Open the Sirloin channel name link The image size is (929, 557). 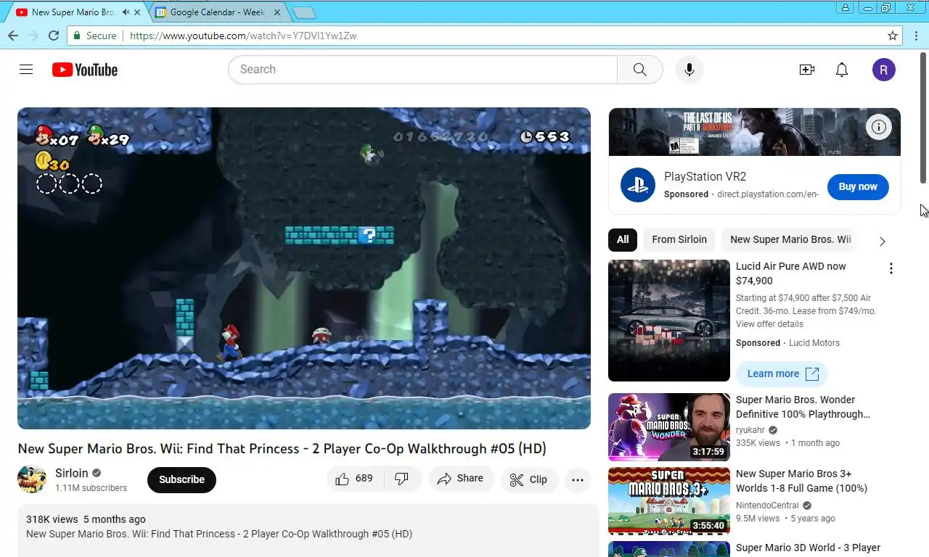pos(72,473)
